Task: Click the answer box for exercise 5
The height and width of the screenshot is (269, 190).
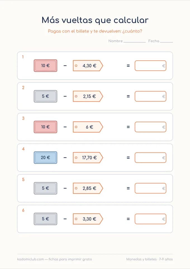Action: (150, 188)
